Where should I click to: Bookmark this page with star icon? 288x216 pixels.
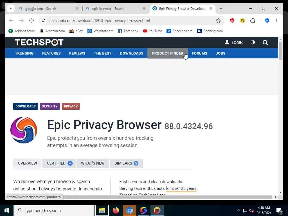pos(218,21)
